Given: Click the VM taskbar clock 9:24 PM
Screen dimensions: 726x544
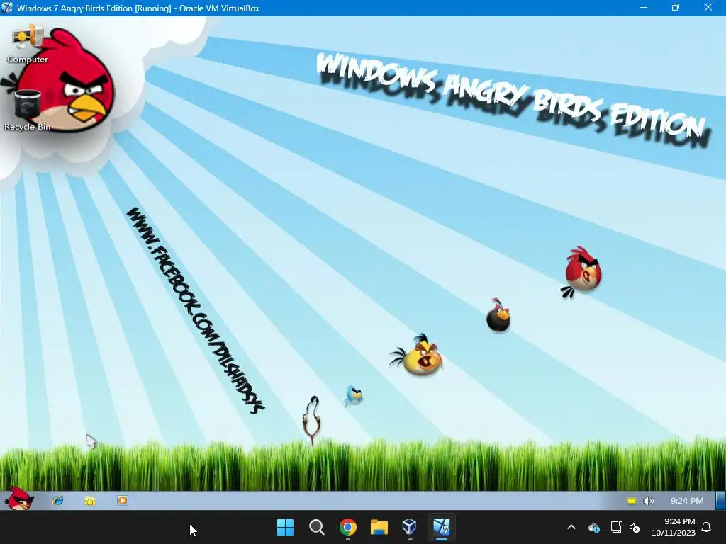Looking at the screenshot, I should click(x=687, y=501).
